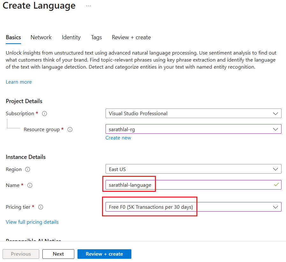Click the Learn more link
This screenshot has width=286, height=262.
(x=18, y=82)
